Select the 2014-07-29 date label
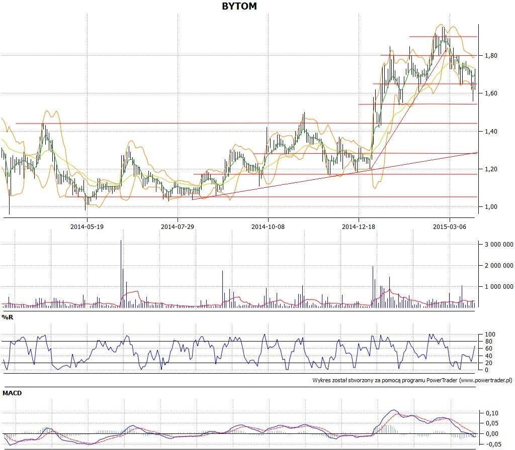This screenshot has height=450, width=515. 178,227
